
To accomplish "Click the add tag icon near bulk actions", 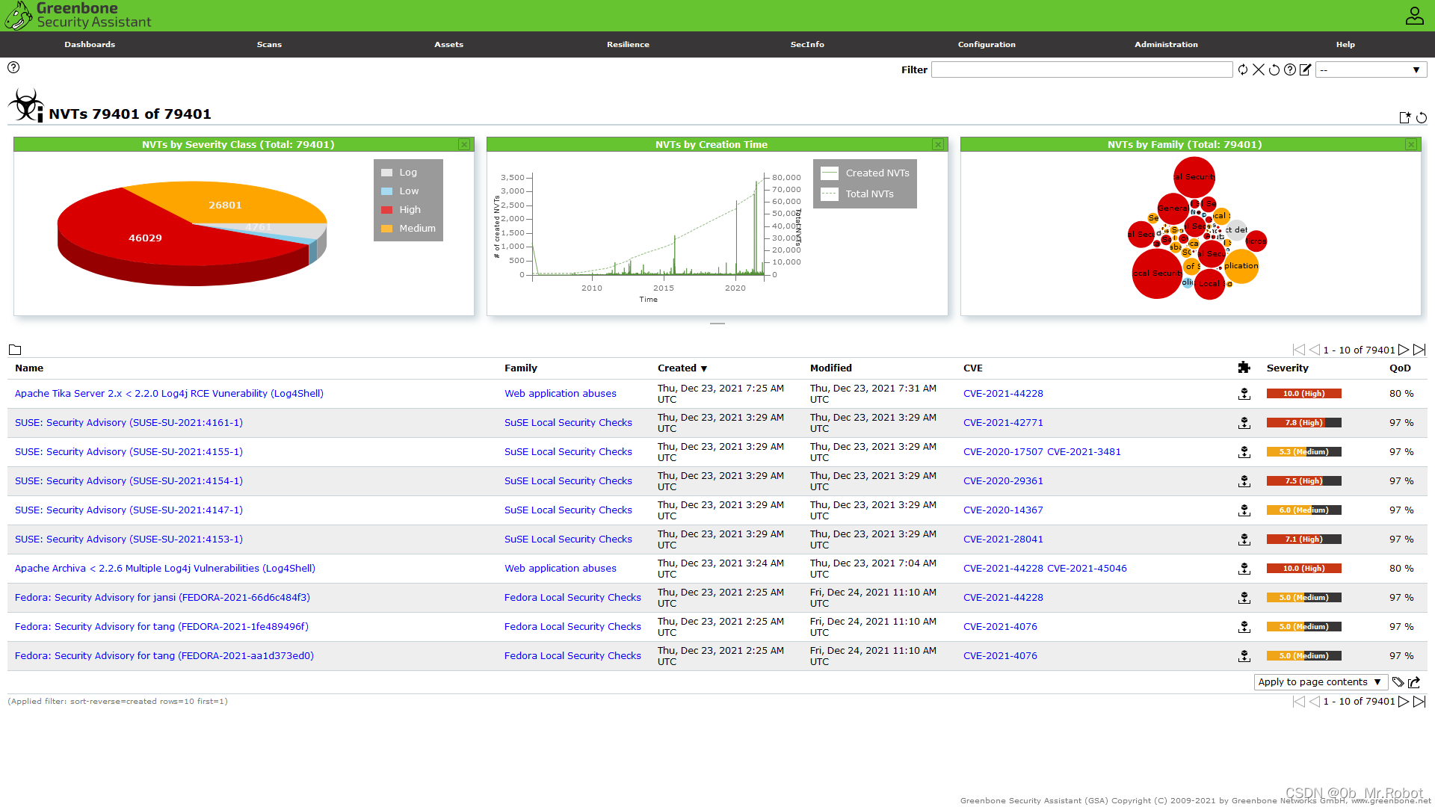I will tap(1398, 682).
